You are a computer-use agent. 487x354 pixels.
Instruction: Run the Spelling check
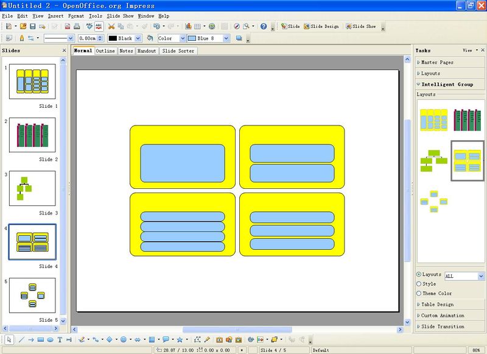point(89,26)
